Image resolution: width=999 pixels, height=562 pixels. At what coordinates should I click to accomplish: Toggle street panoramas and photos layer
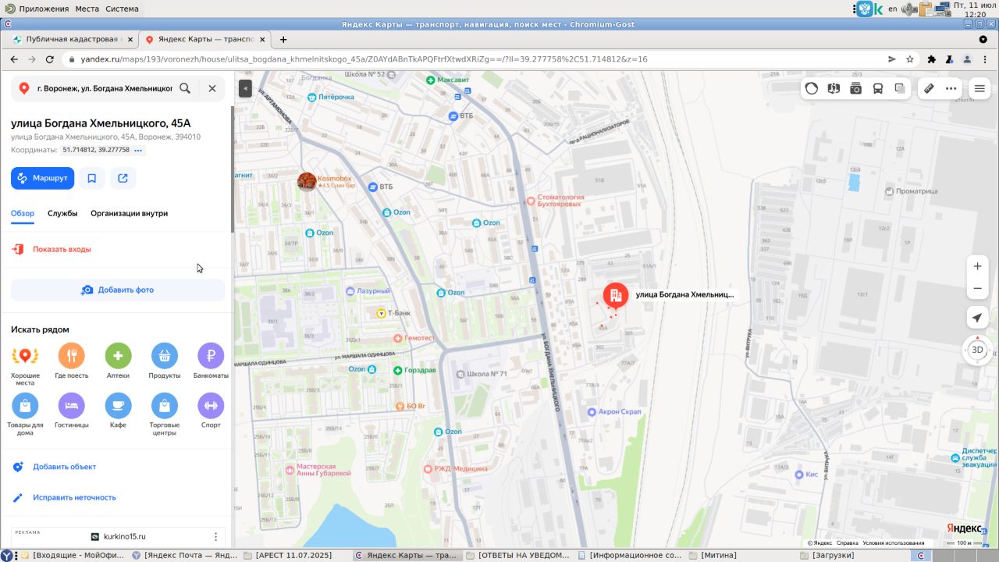pos(856,88)
